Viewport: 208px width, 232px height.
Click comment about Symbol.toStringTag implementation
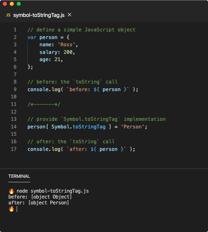point(97,119)
